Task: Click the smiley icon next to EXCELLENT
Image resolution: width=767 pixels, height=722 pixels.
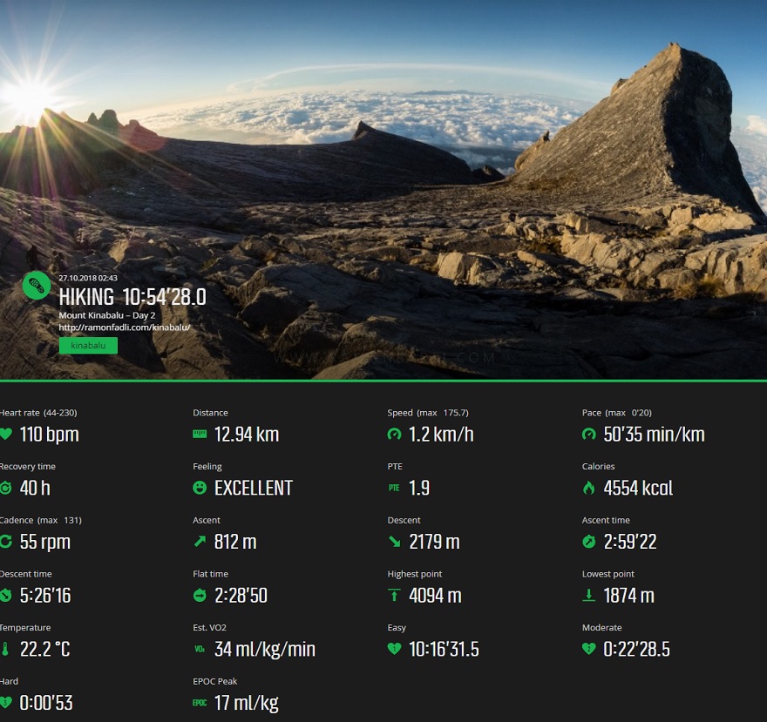Action: (200, 488)
